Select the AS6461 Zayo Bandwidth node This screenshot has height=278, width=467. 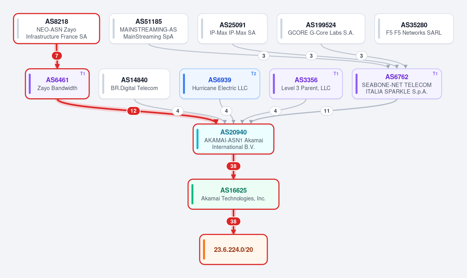(x=58, y=84)
